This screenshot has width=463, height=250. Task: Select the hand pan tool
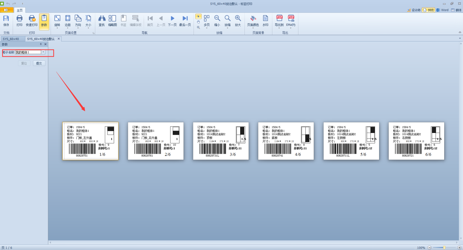coord(199,22)
